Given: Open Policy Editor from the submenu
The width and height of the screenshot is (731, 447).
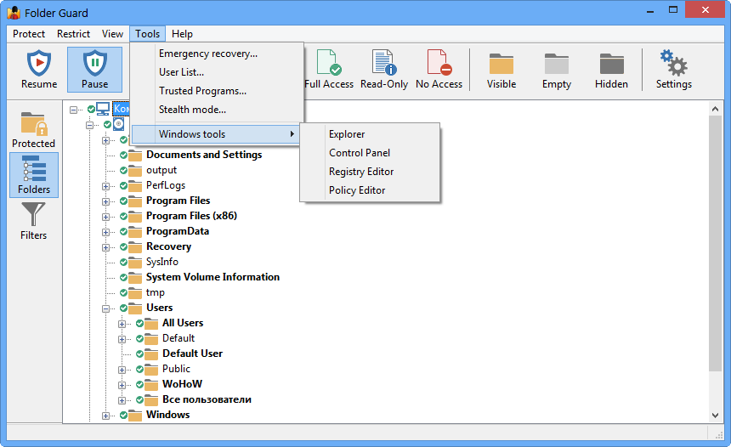Looking at the screenshot, I should [370, 190].
